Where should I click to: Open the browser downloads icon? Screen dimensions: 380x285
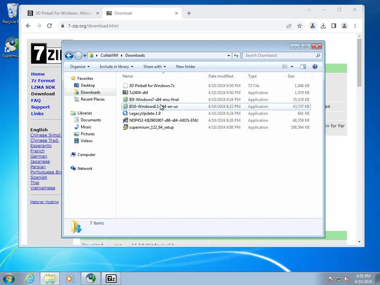pyautogui.click(x=323, y=26)
